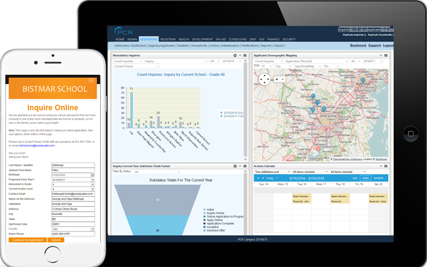
Task: Zoom out on the map with minus
Action: click(282, 79)
